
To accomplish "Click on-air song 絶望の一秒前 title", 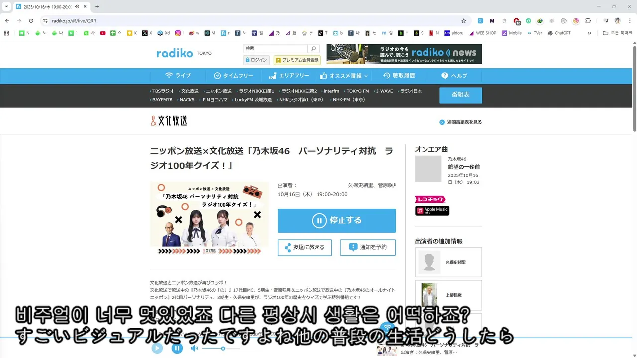I will tap(464, 167).
